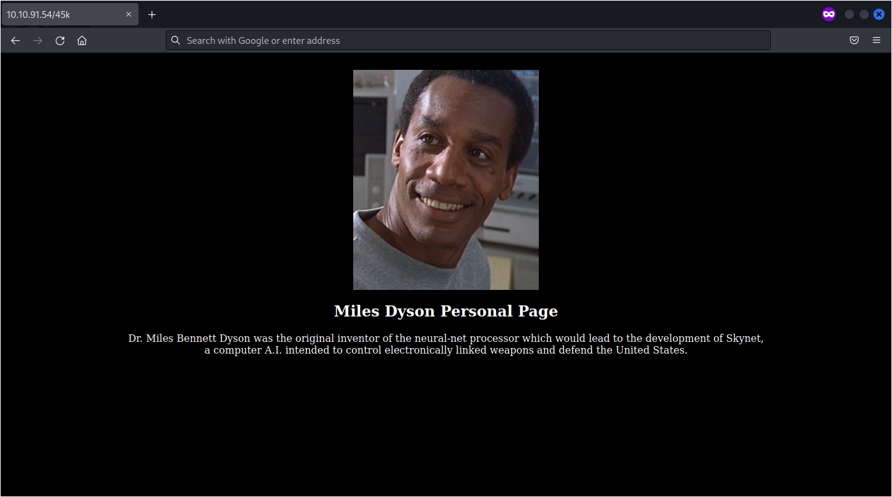Click the Forward navigation arrow
The image size is (892, 497).
click(x=38, y=41)
